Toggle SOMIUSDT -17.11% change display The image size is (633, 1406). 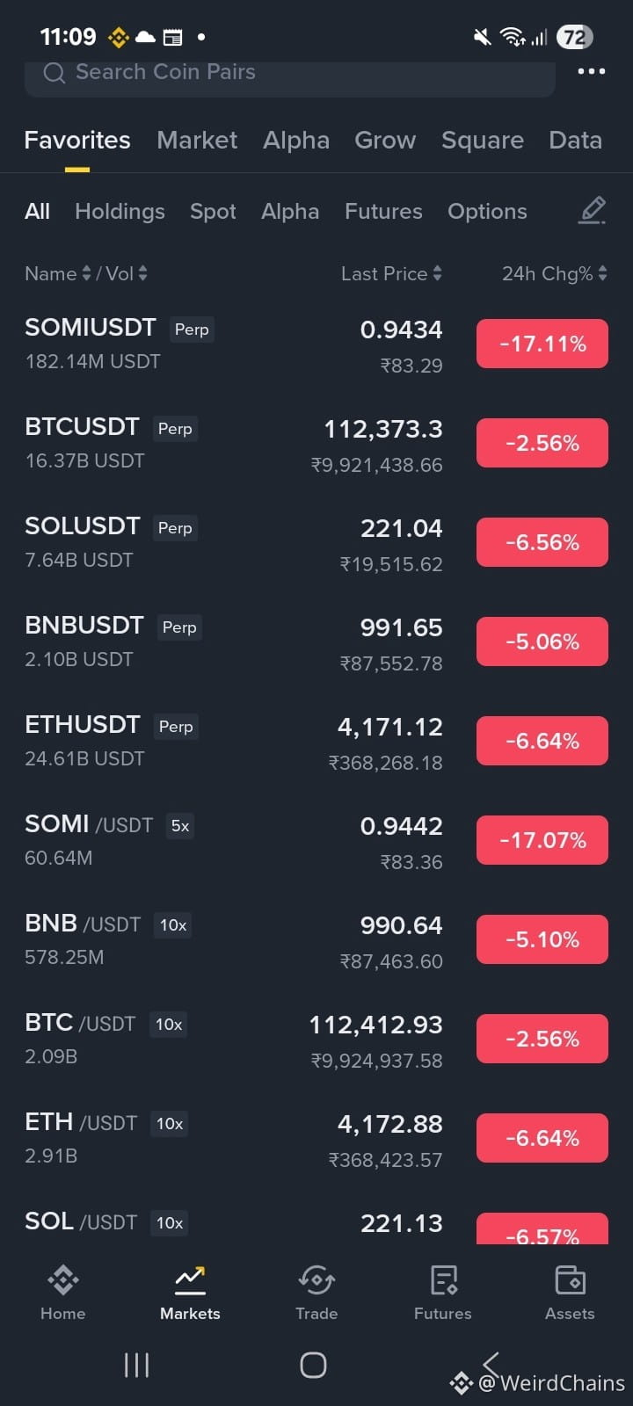point(542,344)
